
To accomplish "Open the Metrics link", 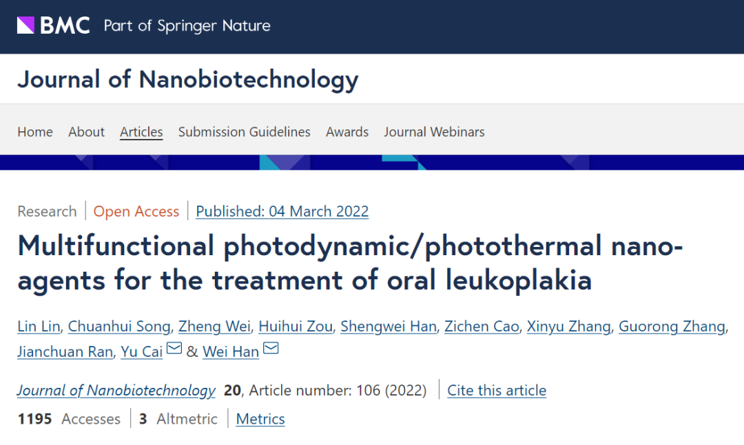I will pos(260,419).
